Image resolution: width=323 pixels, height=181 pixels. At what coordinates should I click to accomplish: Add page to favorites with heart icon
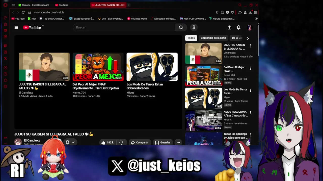point(232,12)
